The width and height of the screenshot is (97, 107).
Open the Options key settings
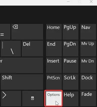click(54, 98)
